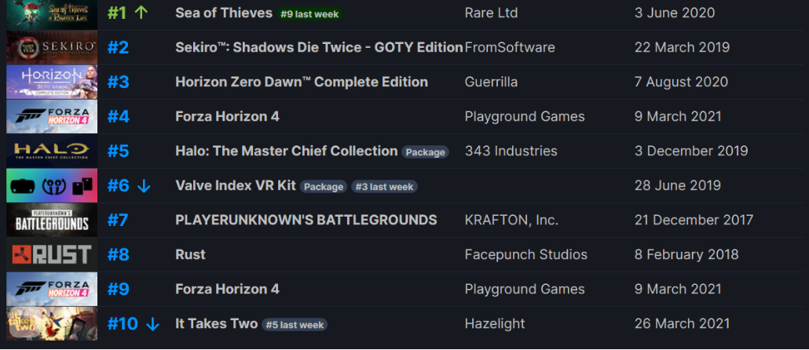Click the Facepunch Studios developer name
Viewport: 809px width, 350px height.
pos(525,254)
